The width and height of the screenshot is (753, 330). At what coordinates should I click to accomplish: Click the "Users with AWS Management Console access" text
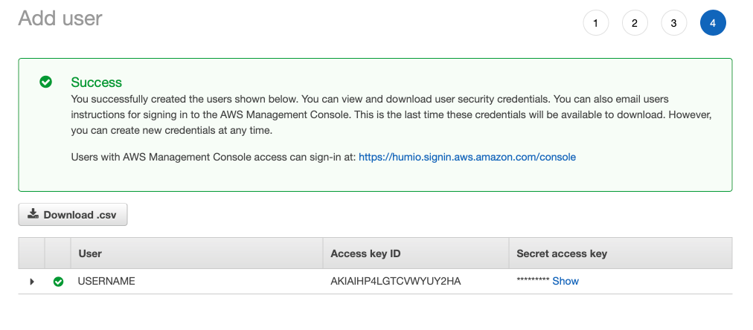click(214, 157)
